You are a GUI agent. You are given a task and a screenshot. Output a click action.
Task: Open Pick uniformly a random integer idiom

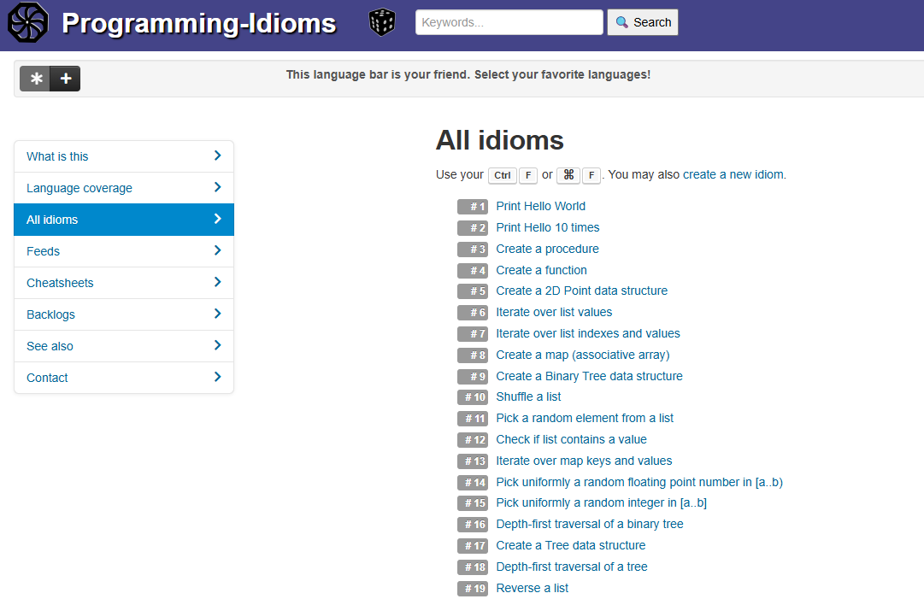tap(601, 503)
